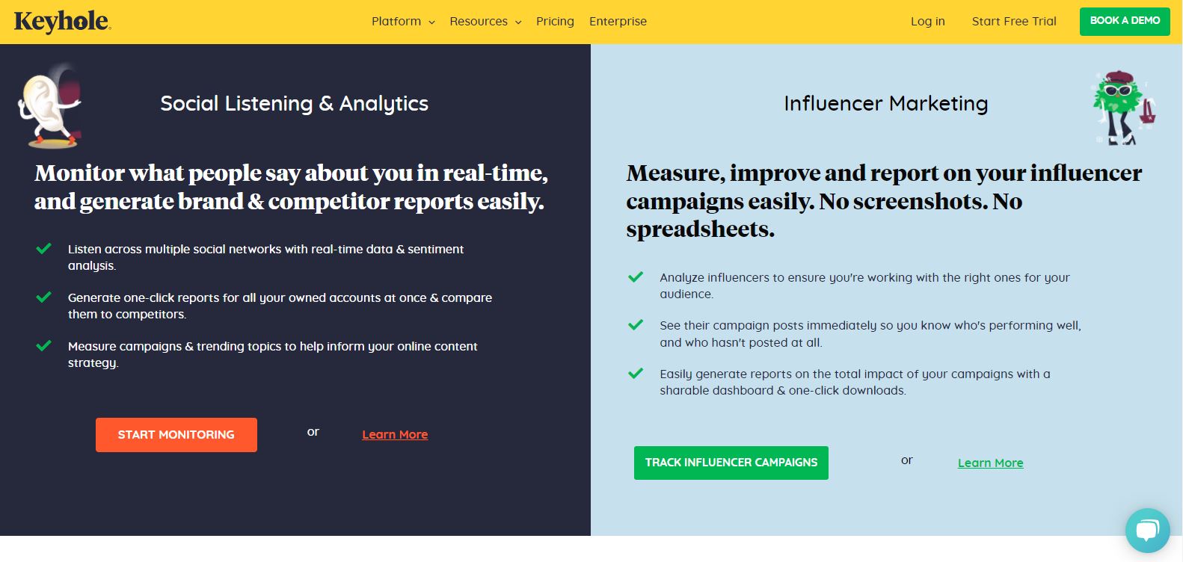Click checkmark beside 'Listen across multiple social networks'
This screenshot has height=562, width=1183.
(43, 249)
